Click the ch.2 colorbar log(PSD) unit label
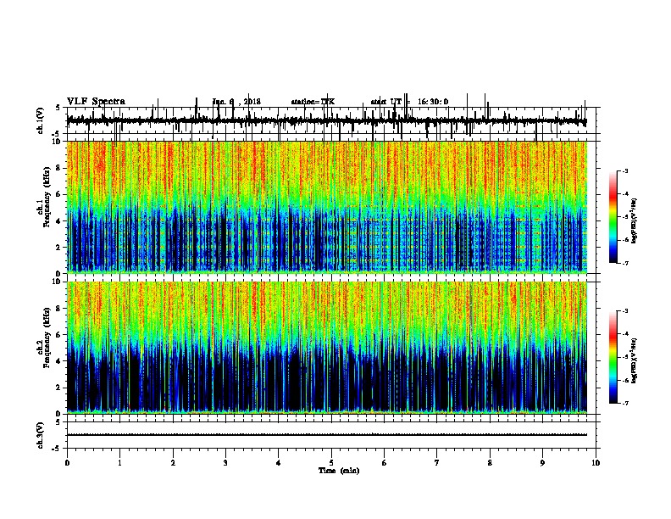This screenshot has height=519, width=671. 635,360
